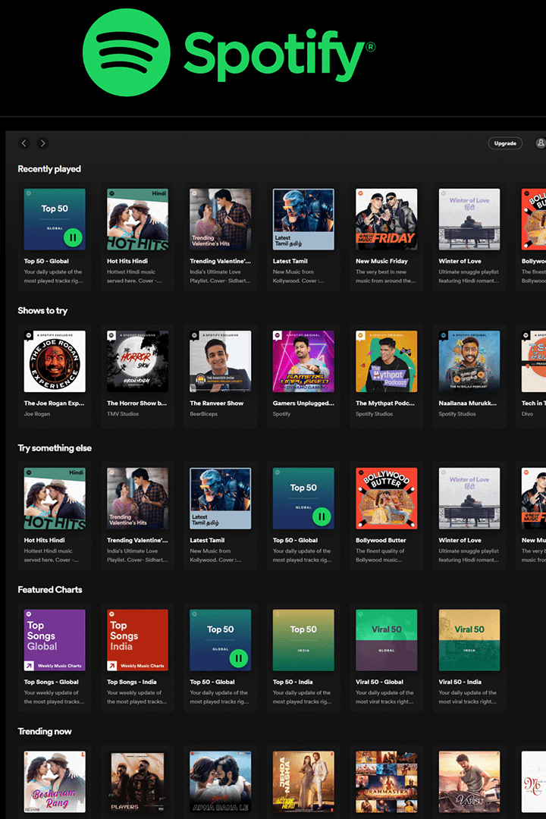Open the user profile icon

(x=540, y=143)
